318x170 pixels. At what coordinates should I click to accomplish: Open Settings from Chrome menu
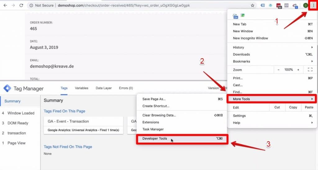pyautogui.click(x=272, y=116)
